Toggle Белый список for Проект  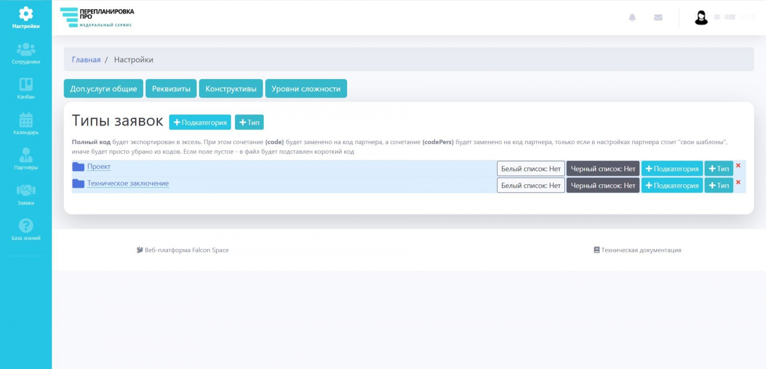point(531,168)
